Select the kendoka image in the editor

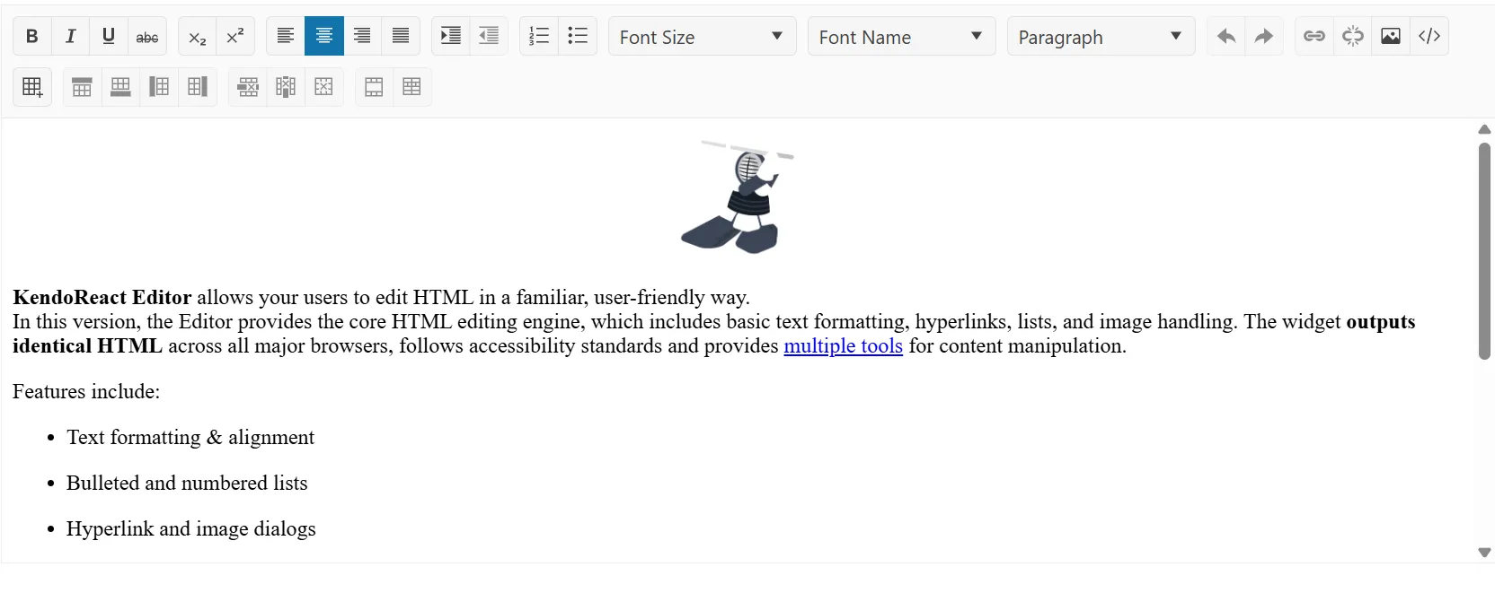tap(738, 196)
